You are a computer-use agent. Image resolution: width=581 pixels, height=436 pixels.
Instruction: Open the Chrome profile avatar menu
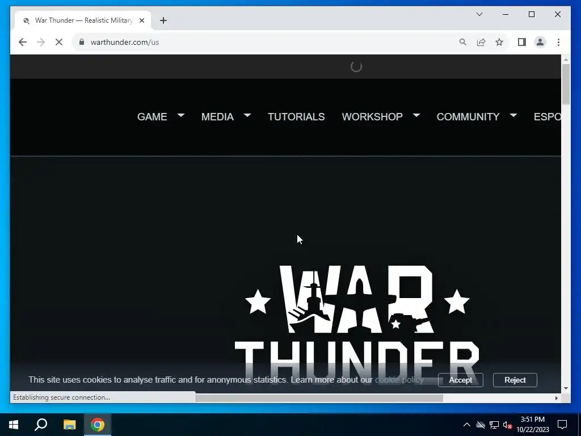click(540, 42)
